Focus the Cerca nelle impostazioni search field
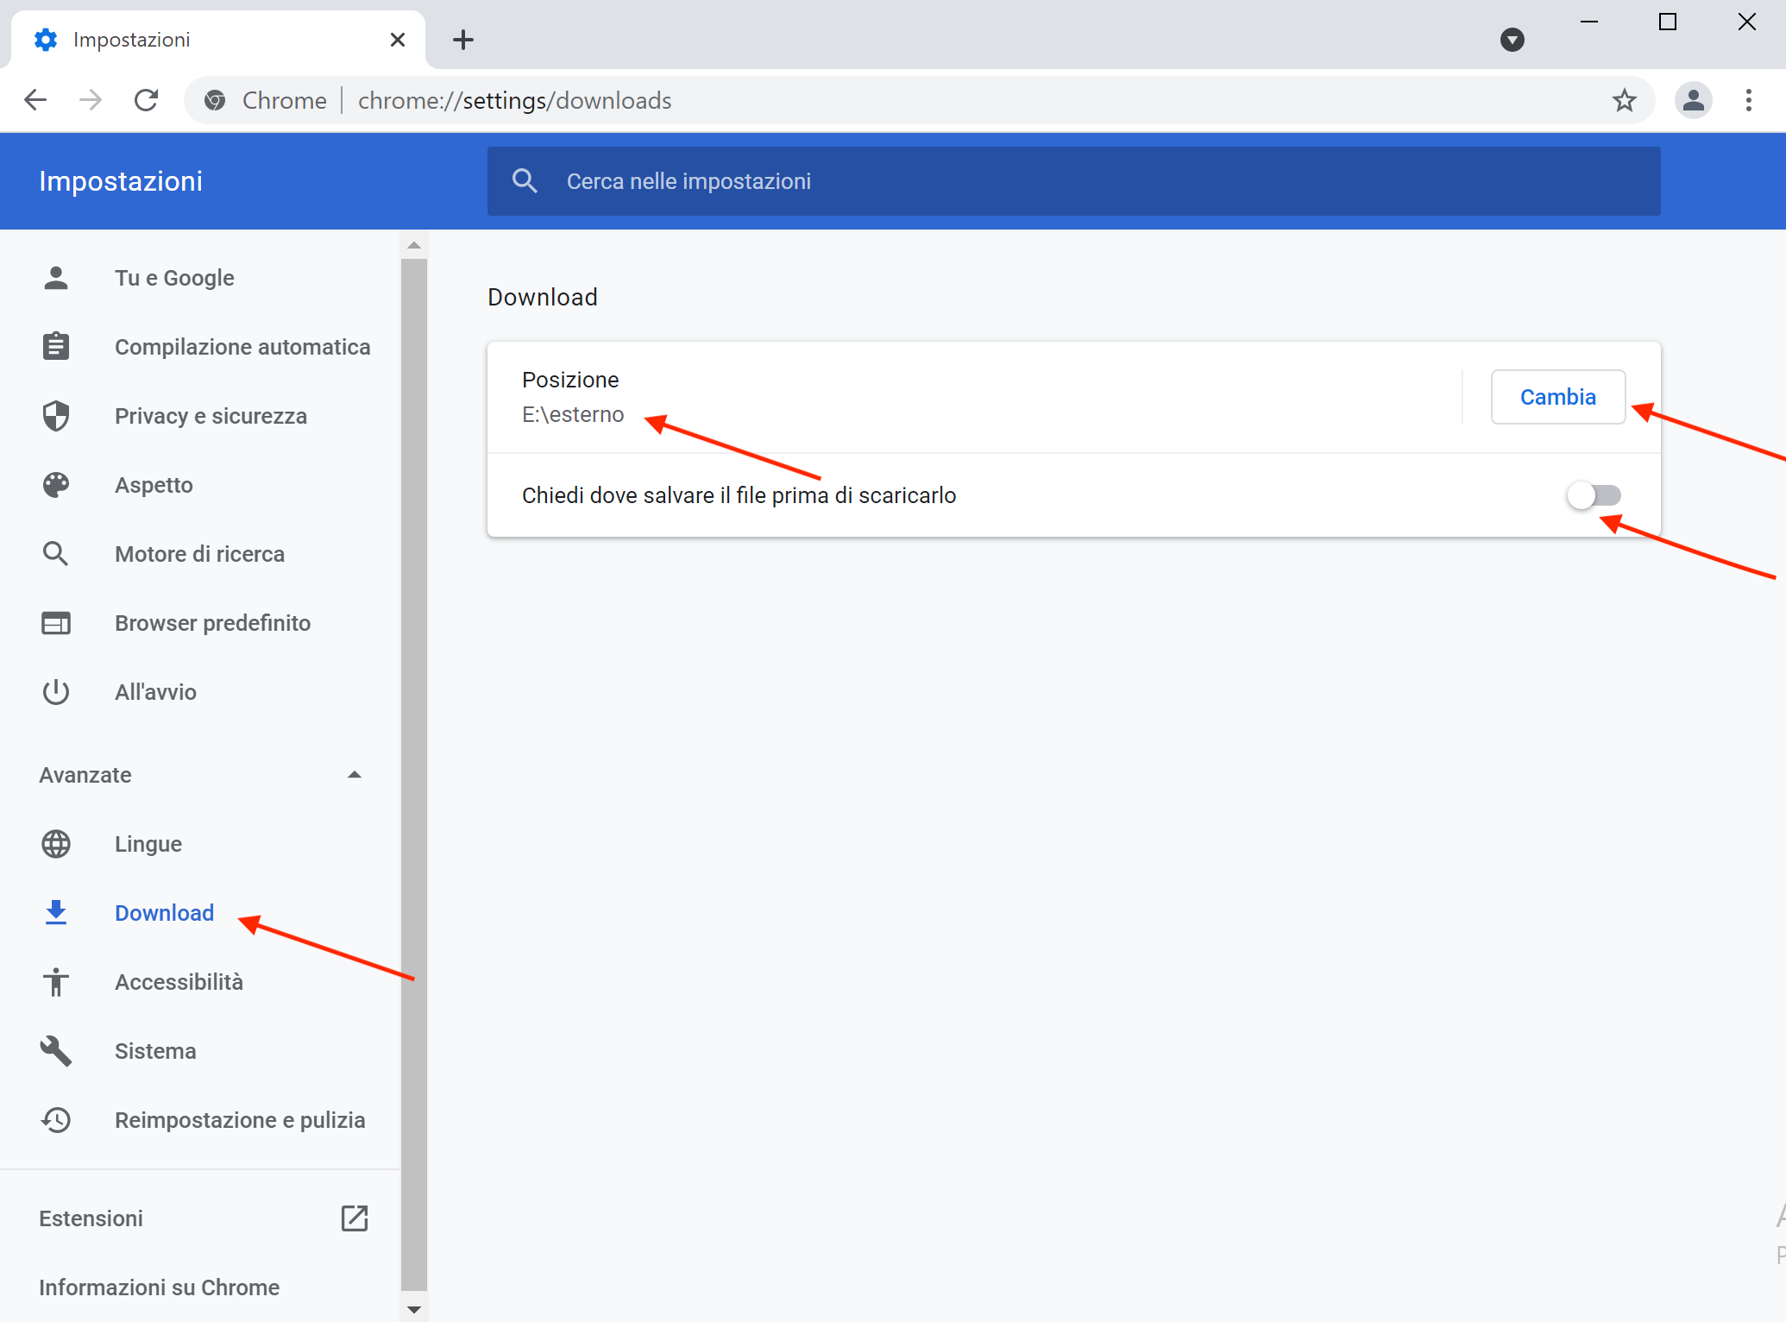The width and height of the screenshot is (1786, 1322). click(1073, 181)
